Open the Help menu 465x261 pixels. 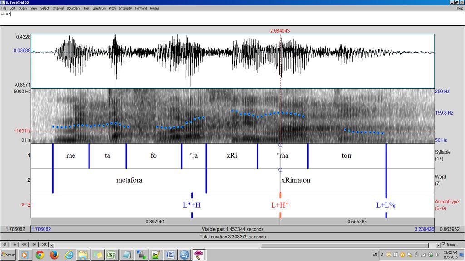(460, 8)
